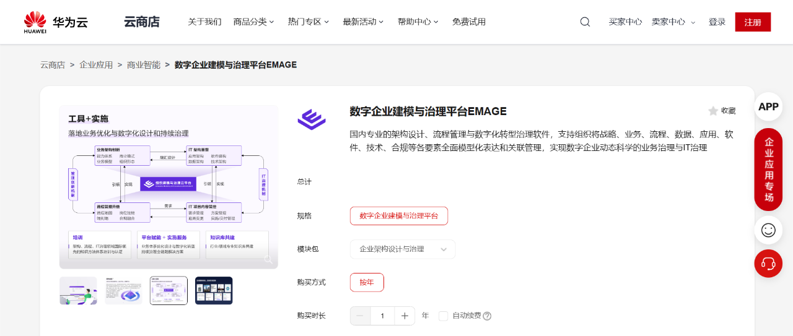Click the star favorite icon
The height and width of the screenshot is (336, 793).
(x=713, y=111)
